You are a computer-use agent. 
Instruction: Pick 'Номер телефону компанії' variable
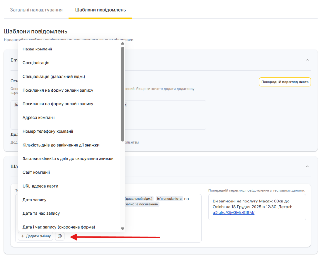coord(48,131)
